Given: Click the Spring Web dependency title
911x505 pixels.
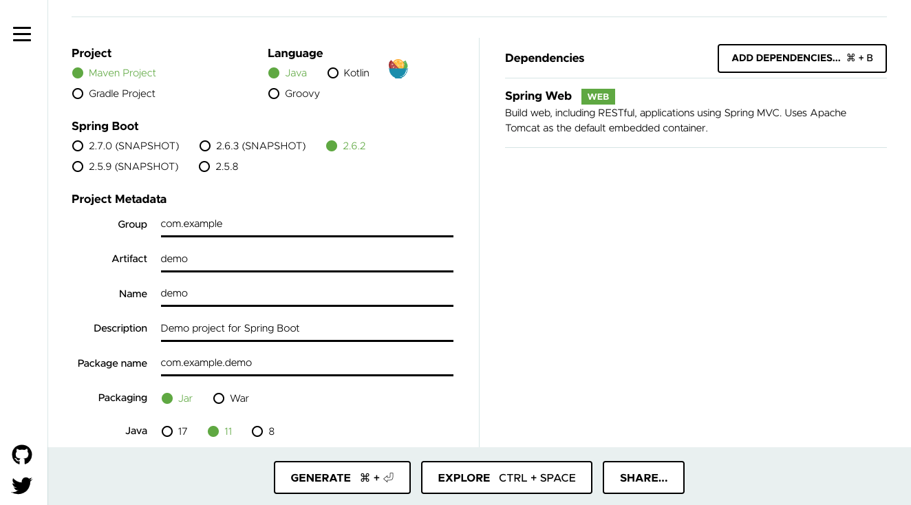Looking at the screenshot, I should pos(538,96).
